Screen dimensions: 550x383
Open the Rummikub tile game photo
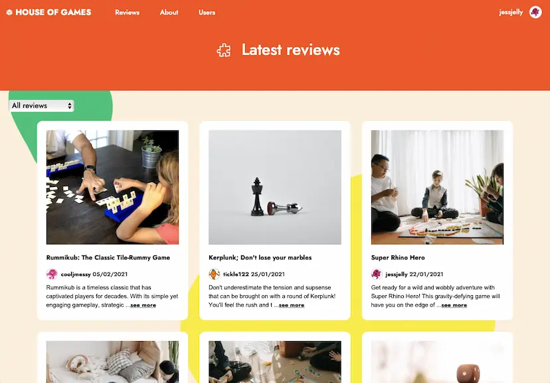[x=113, y=188]
